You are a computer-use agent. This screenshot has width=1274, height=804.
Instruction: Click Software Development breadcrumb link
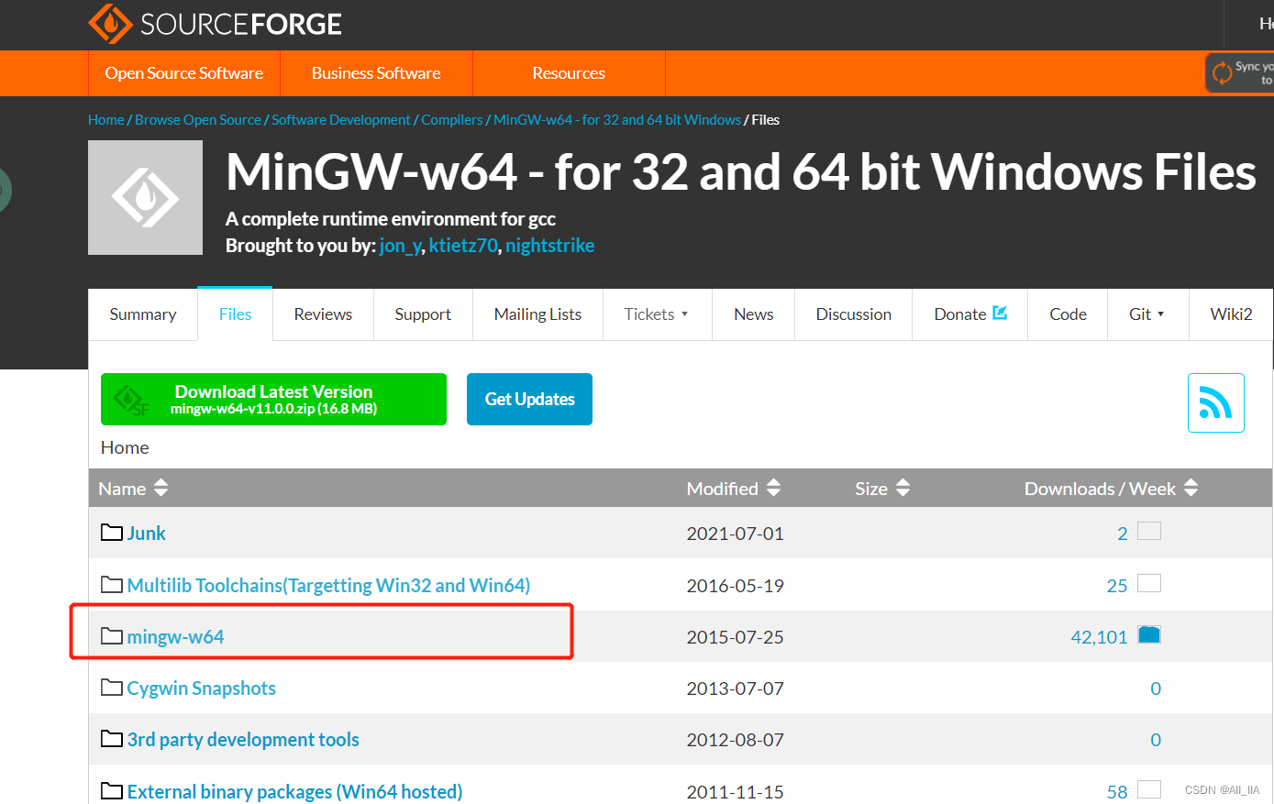point(341,120)
